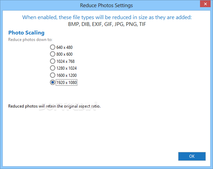
Task: Close the Reduce Photos Settings dialog
Action: click(x=205, y=4)
